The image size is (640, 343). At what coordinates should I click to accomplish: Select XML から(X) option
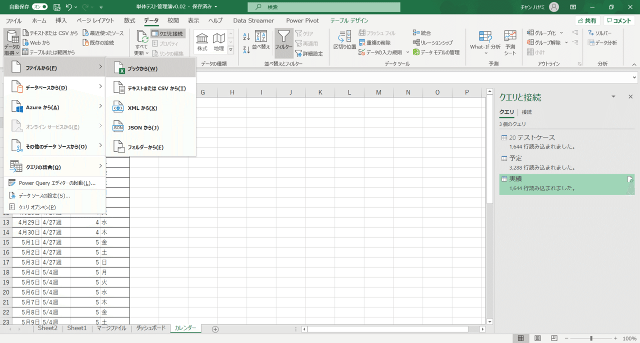pos(151,107)
